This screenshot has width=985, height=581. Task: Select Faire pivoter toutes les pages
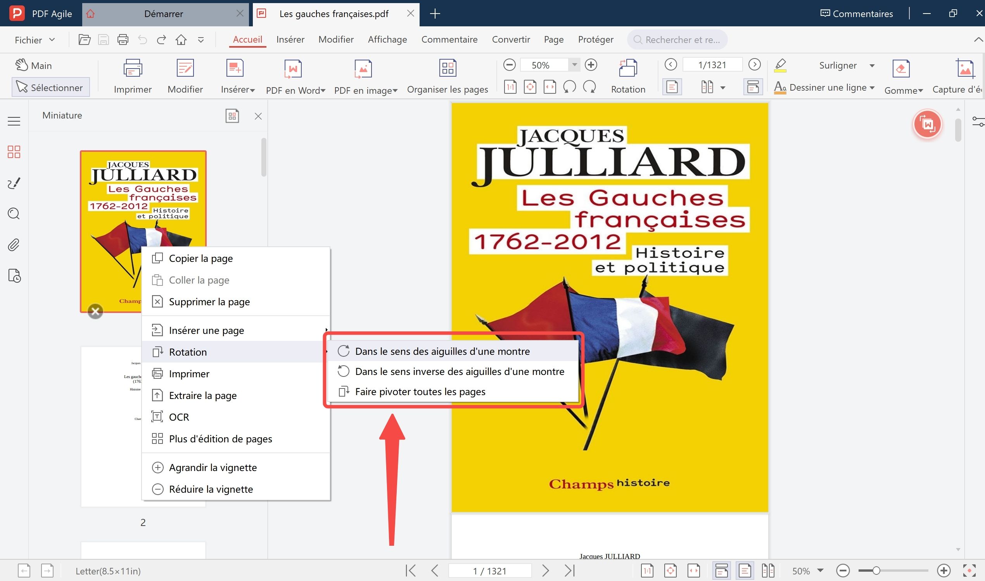pos(453,392)
